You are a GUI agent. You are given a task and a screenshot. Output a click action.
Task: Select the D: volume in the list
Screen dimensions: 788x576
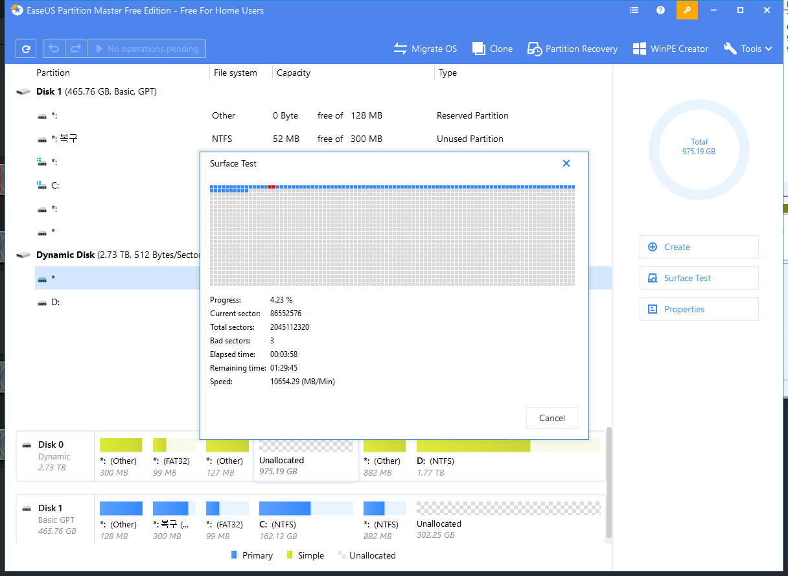pyautogui.click(x=117, y=302)
